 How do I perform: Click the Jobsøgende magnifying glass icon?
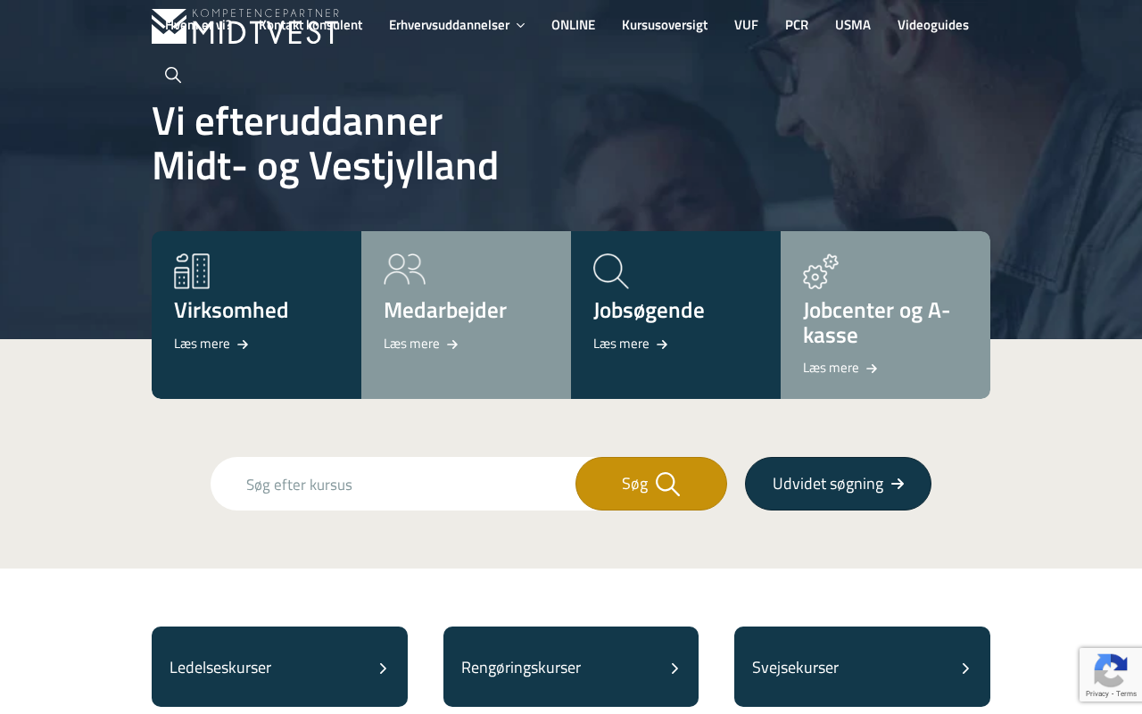(x=611, y=271)
